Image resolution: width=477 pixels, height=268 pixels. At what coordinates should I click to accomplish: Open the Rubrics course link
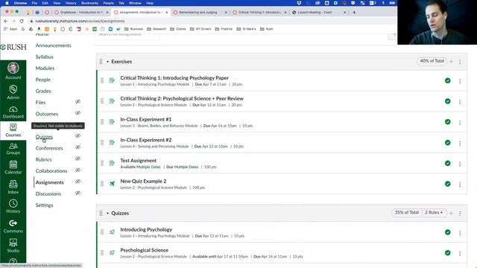[x=43, y=159]
